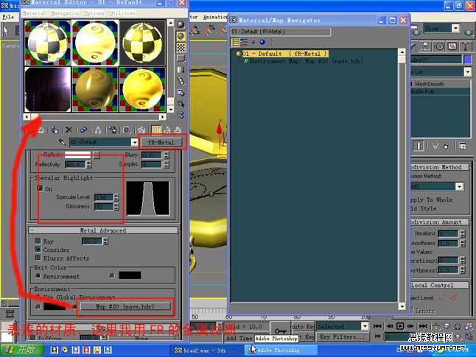Toggle Specular Highlight On checkbox
Image resolution: width=476 pixels, height=357 pixels.
coord(40,188)
